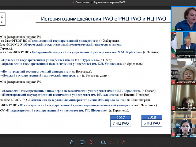Click muted mic icon on Михайленко tile
The height and width of the screenshot is (147, 196).
(174, 82)
